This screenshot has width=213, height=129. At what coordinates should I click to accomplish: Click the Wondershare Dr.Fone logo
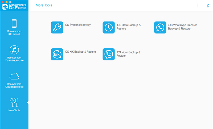tap(14, 7)
